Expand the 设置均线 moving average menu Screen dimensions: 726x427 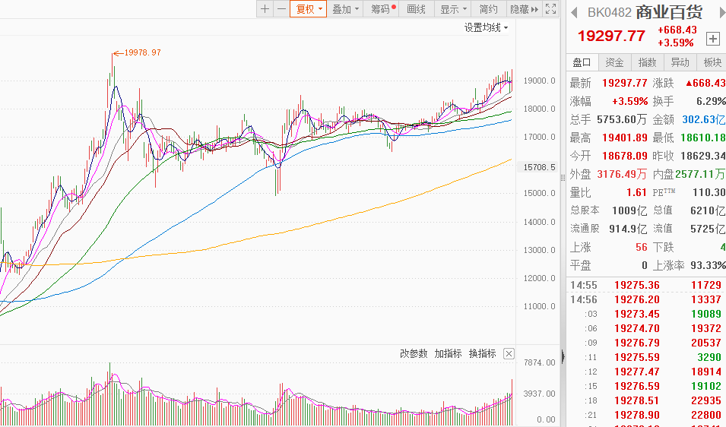tap(487, 27)
